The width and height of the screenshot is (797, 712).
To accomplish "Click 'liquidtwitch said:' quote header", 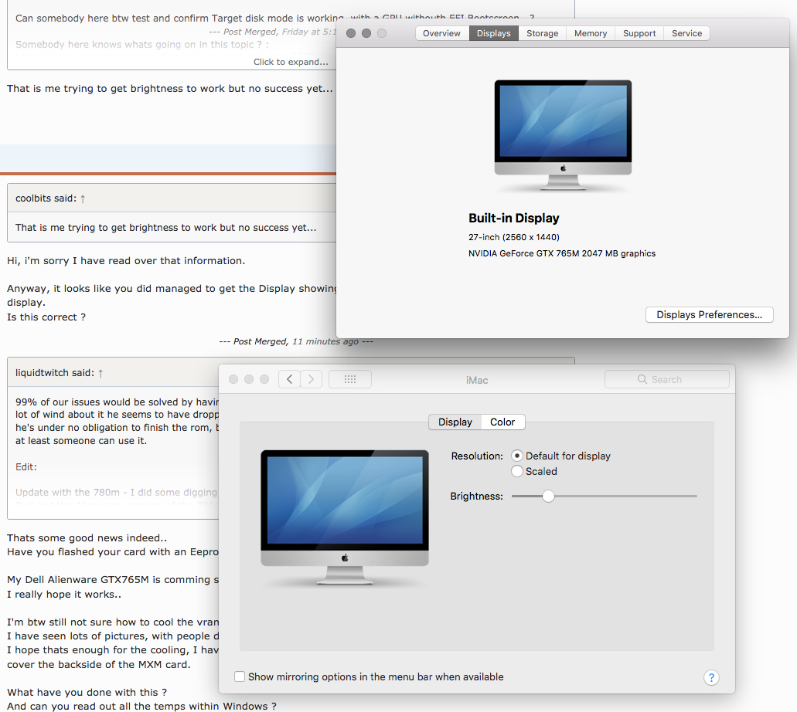I will pos(55,373).
